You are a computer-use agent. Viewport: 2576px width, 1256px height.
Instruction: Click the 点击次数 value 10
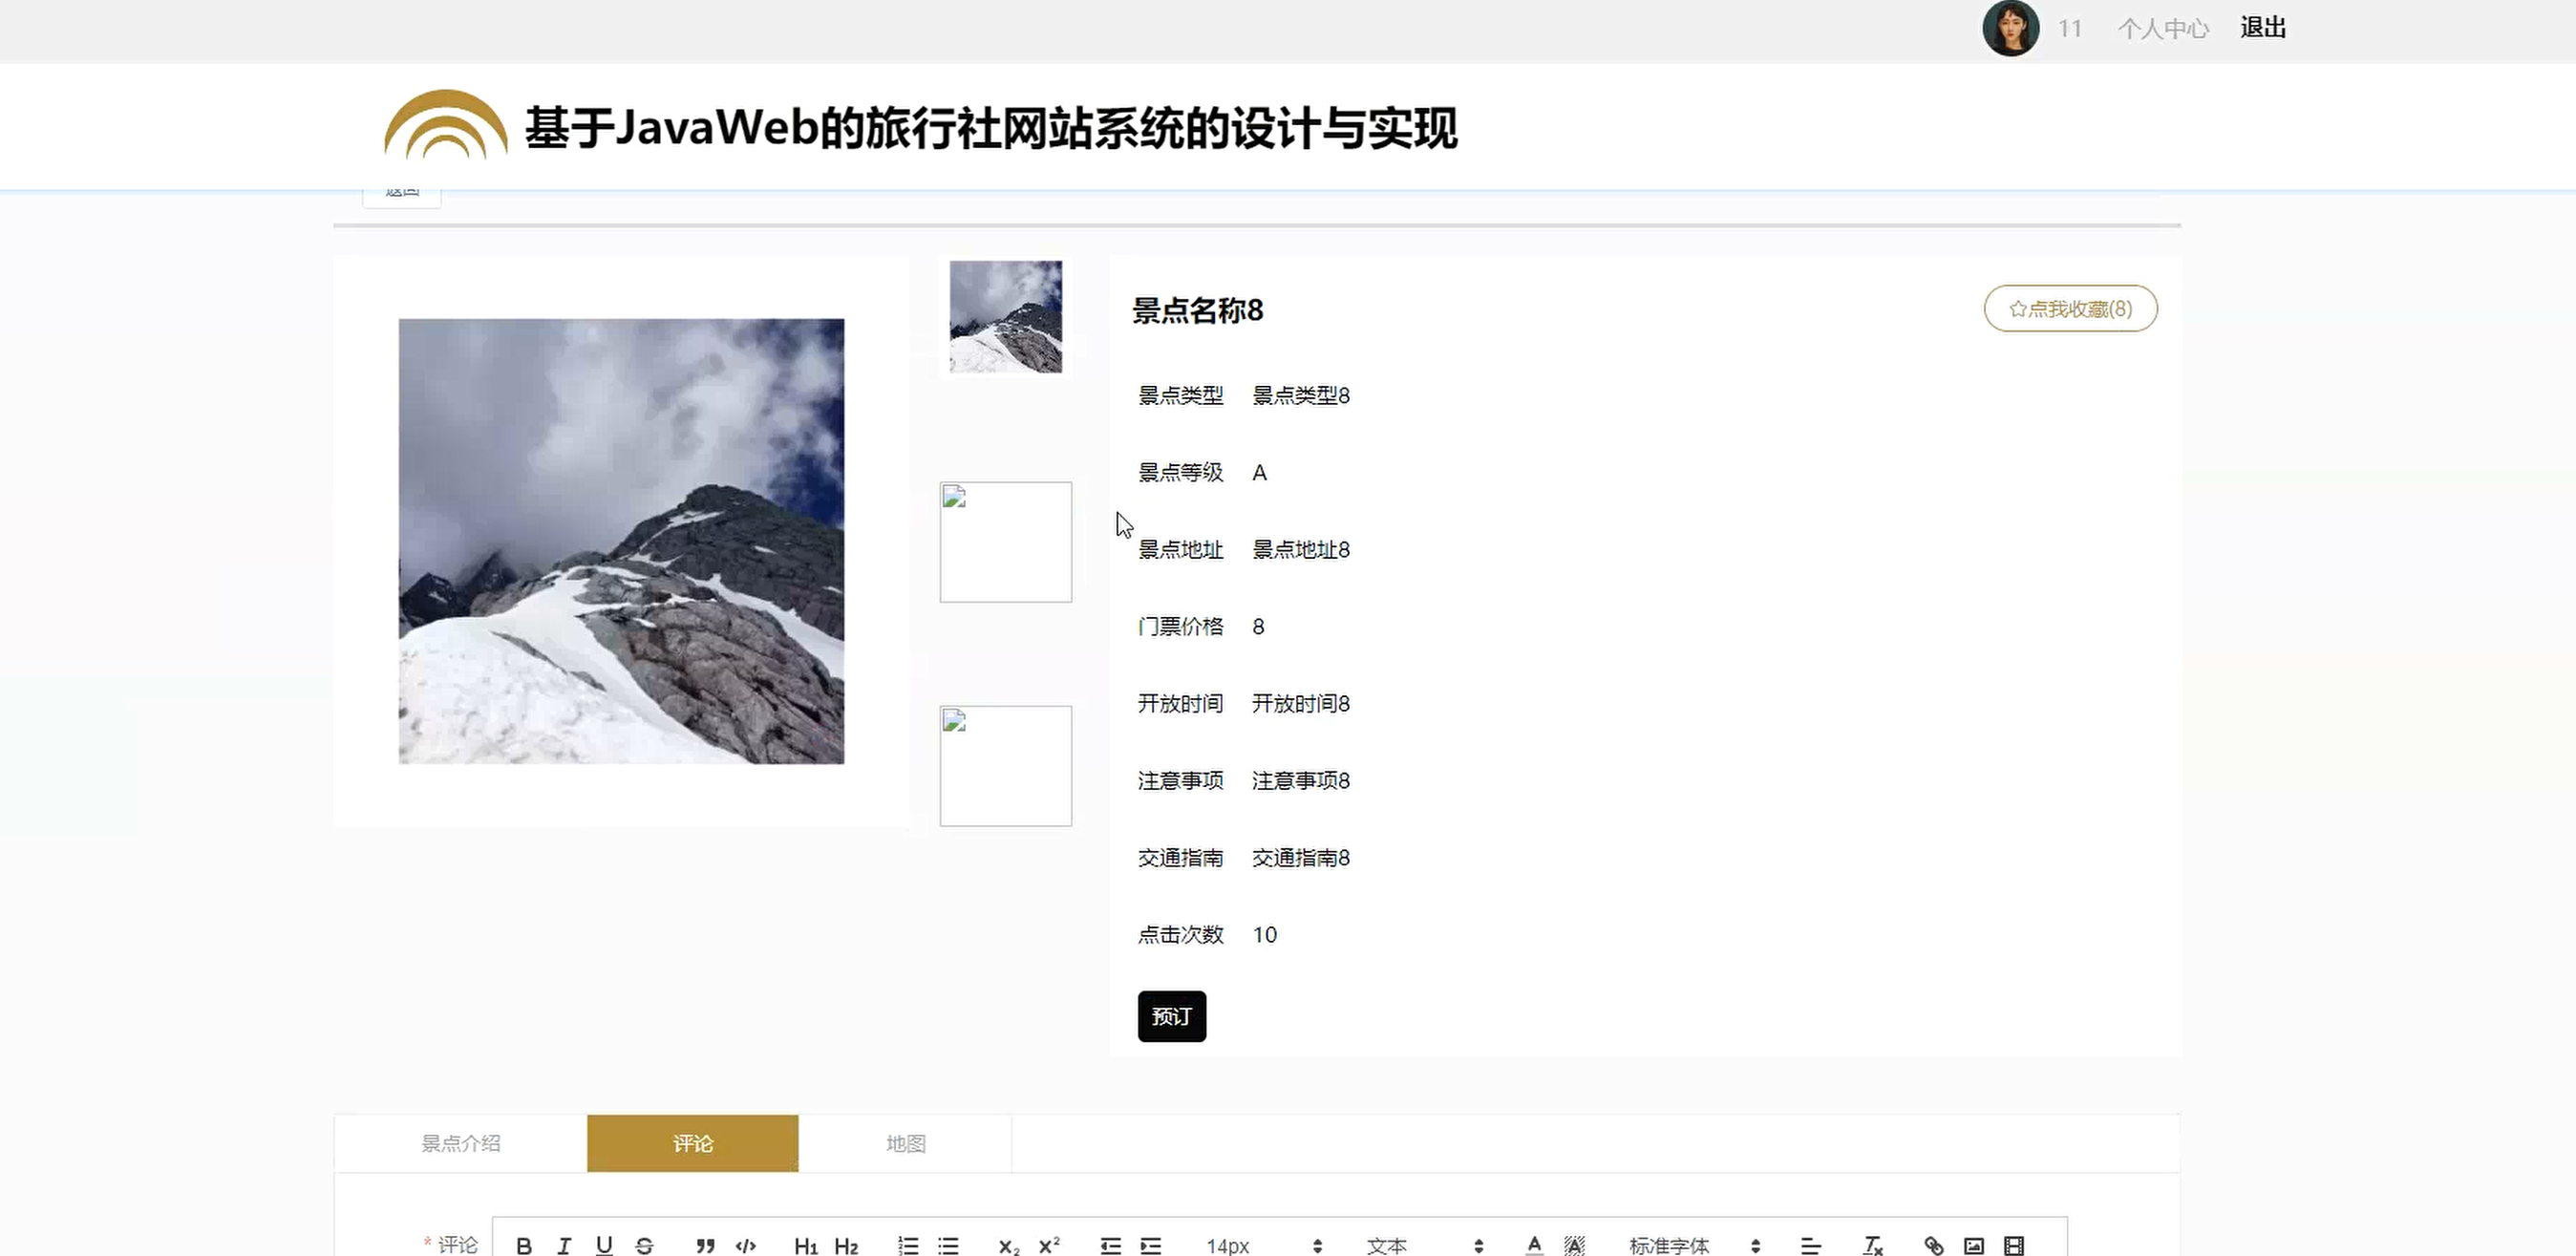pos(1264,934)
